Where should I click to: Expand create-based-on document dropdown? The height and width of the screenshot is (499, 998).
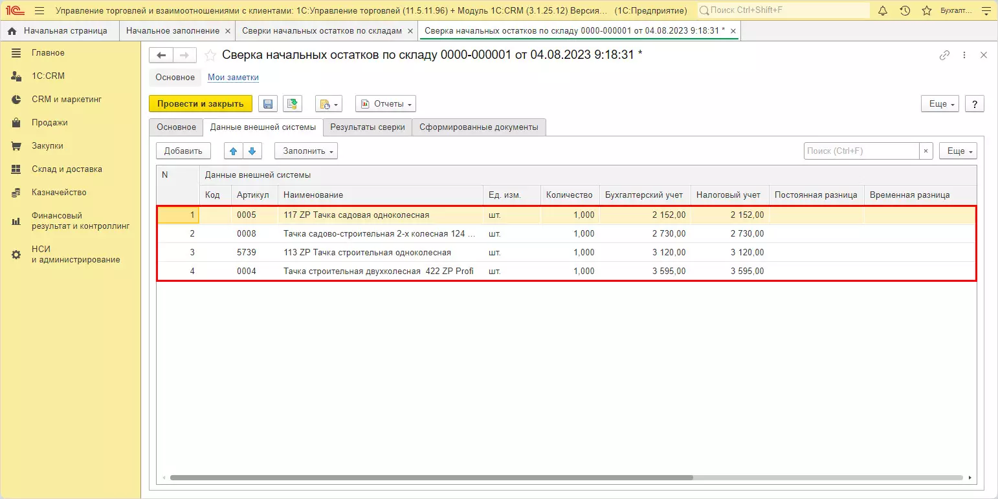click(x=328, y=104)
